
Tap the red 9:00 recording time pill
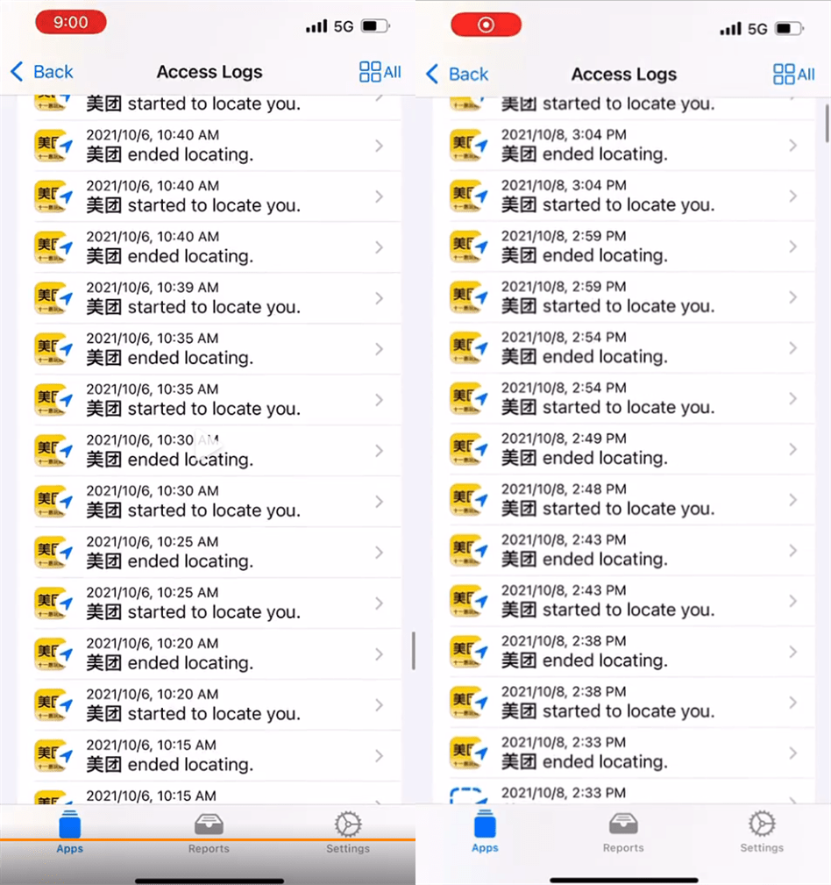(x=71, y=23)
